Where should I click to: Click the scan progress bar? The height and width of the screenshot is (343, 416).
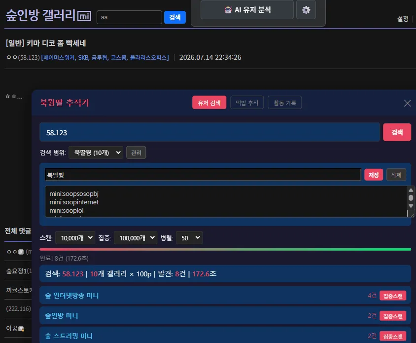pos(225,250)
